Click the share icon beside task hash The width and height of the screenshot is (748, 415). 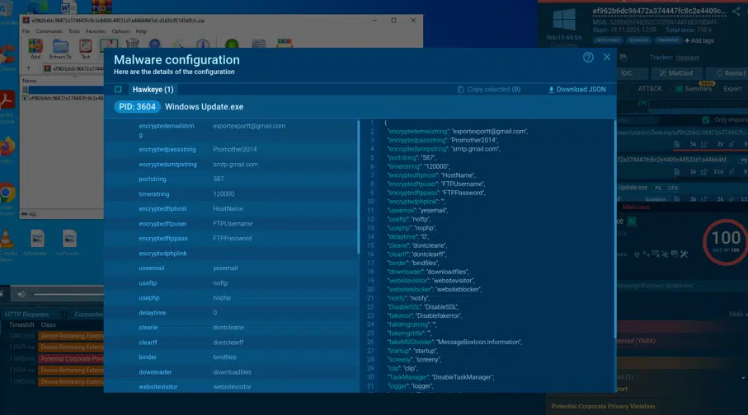tap(737, 12)
